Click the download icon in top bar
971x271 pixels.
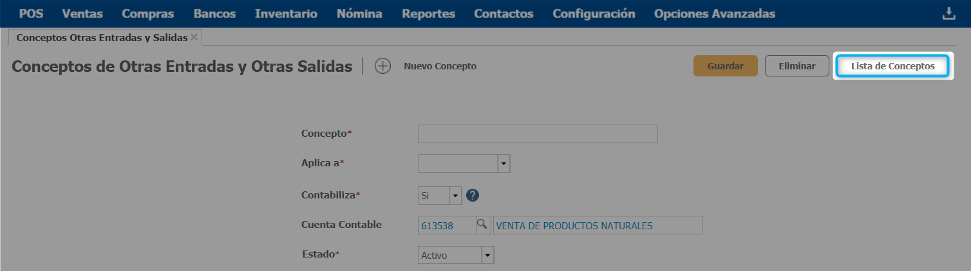[x=948, y=13]
